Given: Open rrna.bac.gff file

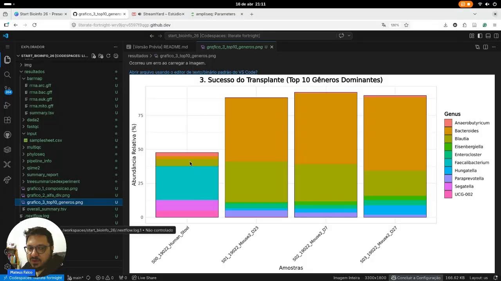Looking at the screenshot, I should pos(41,92).
